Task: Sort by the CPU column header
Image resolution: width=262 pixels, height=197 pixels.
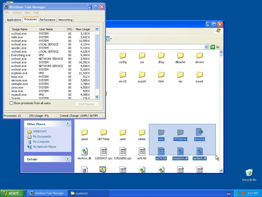Action: pyautogui.click(x=69, y=29)
